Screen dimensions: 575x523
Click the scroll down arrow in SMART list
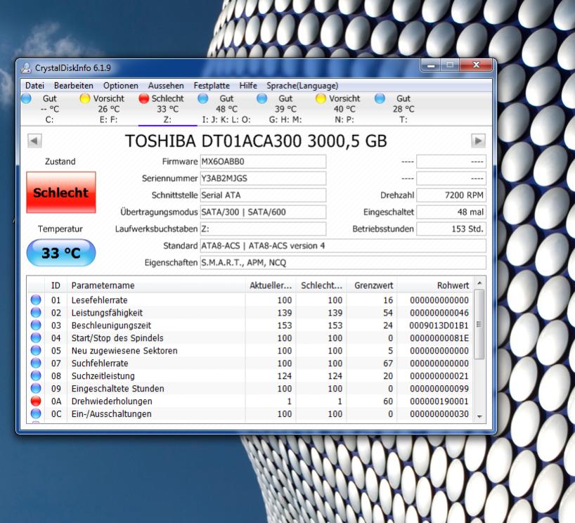pyautogui.click(x=479, y=416)
